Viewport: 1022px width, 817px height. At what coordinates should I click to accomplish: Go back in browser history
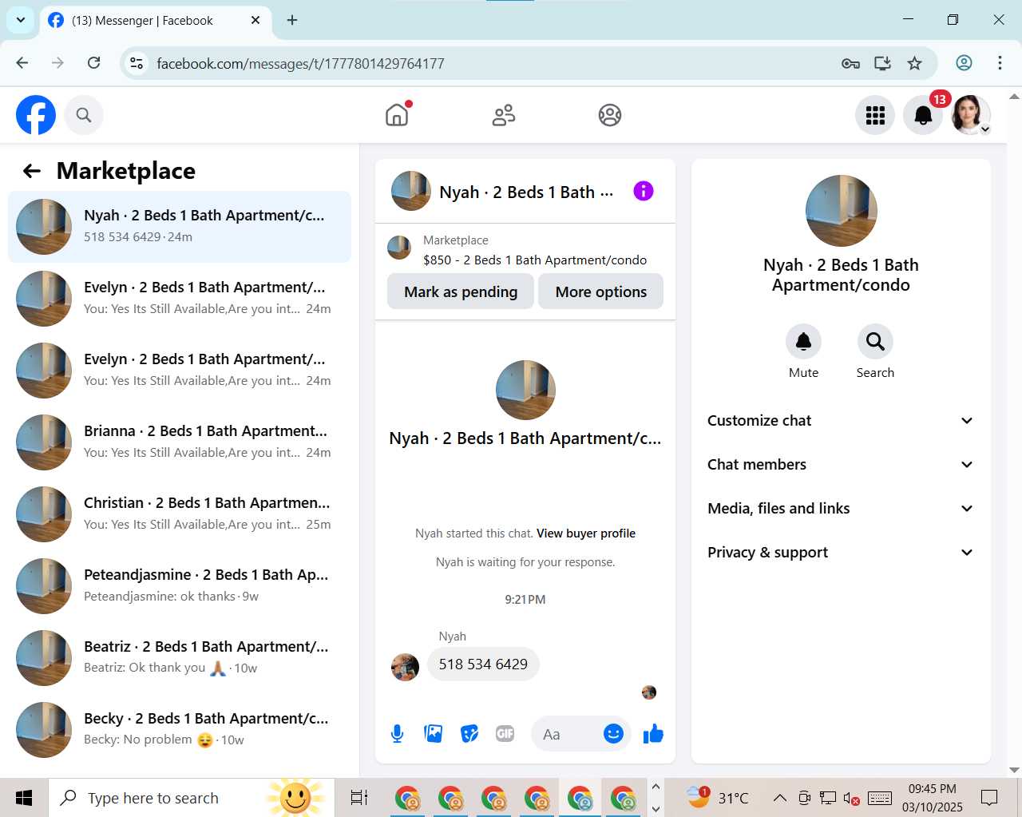[22, 63]
